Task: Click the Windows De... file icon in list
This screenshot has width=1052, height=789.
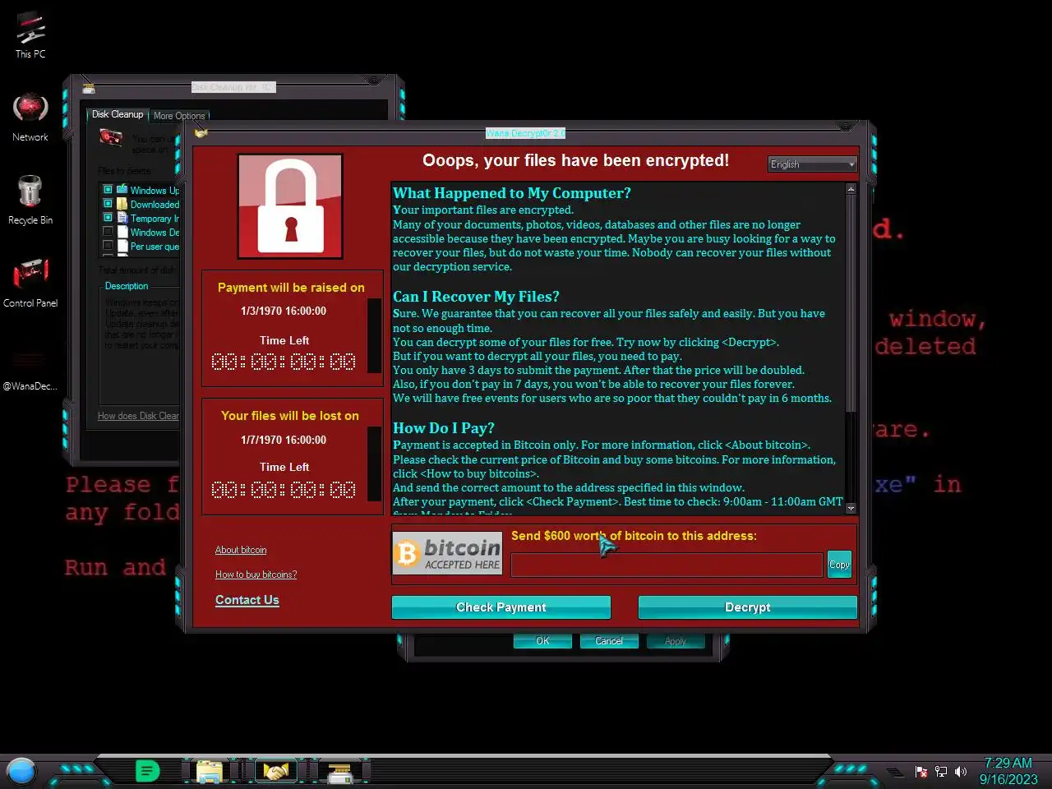Action: 122,232
